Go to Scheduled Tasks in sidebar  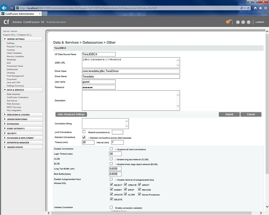15,66
